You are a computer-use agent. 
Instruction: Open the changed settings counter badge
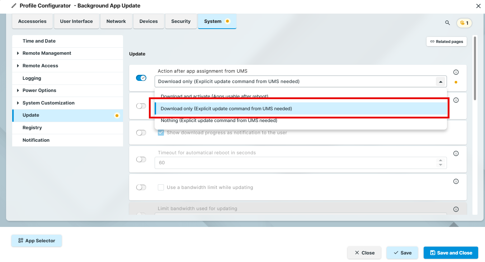click(464, 23)
